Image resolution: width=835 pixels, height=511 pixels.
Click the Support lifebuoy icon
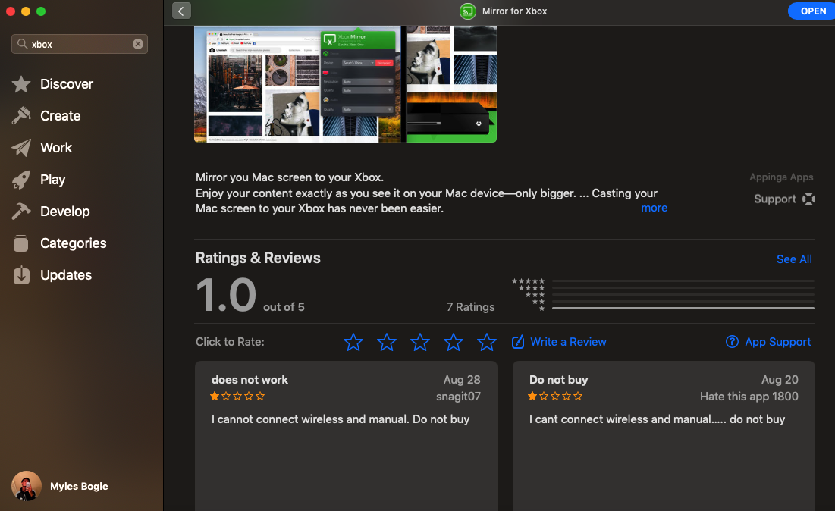click(x=809, y=199)
